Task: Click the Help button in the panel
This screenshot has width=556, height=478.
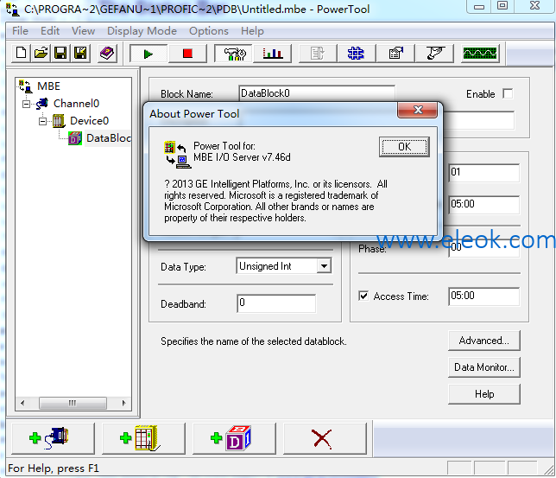Action: pyautogui.click(x=484, y=394)
